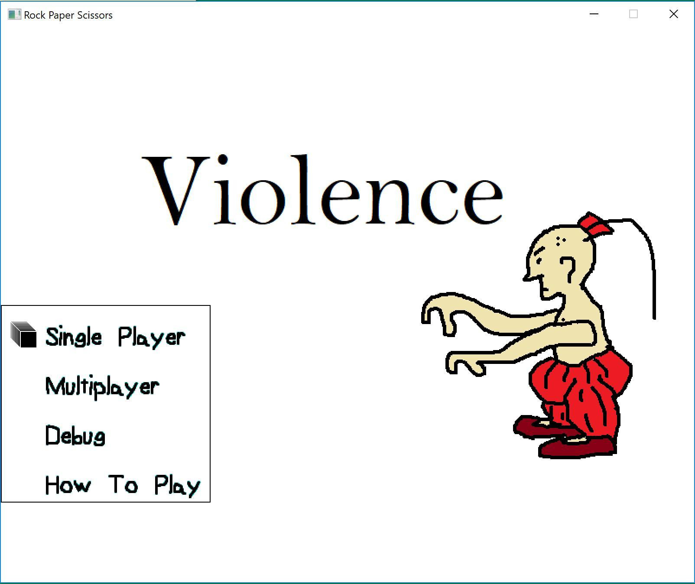695x584 pixels.
Task: Close the Rock Paper Scissors window
Action: (x=673, y=14)
